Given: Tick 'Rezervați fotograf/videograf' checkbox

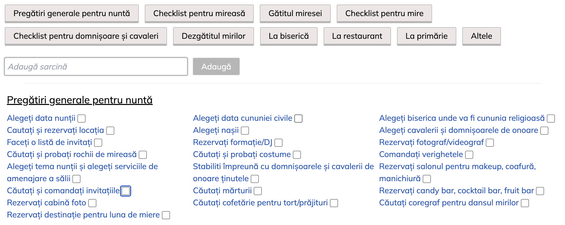Looking at the screenshot, I should pyautogui.click(x=490, y=143).
